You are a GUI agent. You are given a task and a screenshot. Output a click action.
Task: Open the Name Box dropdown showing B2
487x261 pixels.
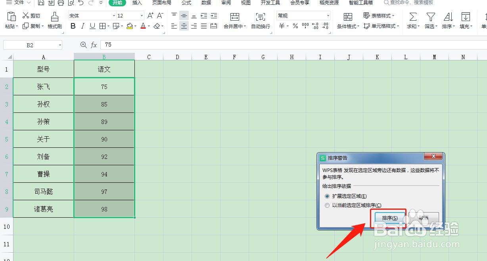pos(60,45)
